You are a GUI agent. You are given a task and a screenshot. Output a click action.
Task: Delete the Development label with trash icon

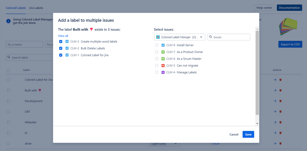click(x=280, y=101)
